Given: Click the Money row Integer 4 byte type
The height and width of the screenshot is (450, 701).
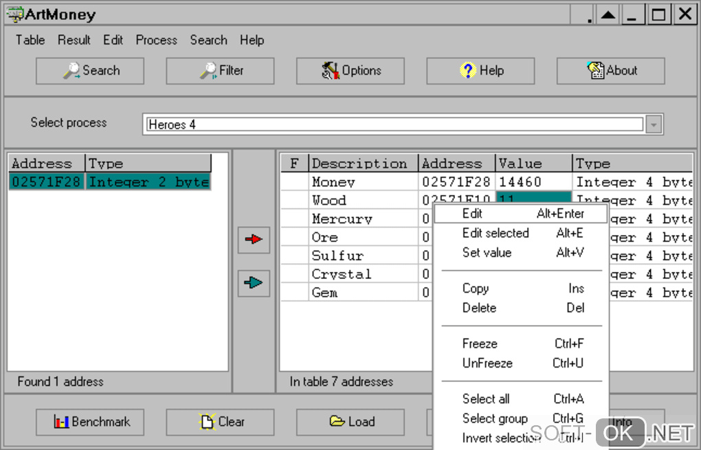Looking at the screenshot, I should tap(632, 182).
